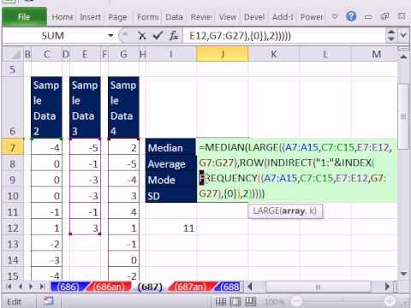The height and width of the screenshot is (308, 411).
Task: Click Sample Data 4 header cell
Action: pyautogui.click(x=123, y=108)
